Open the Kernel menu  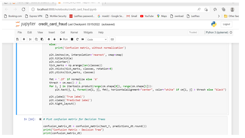pos(74,32)
